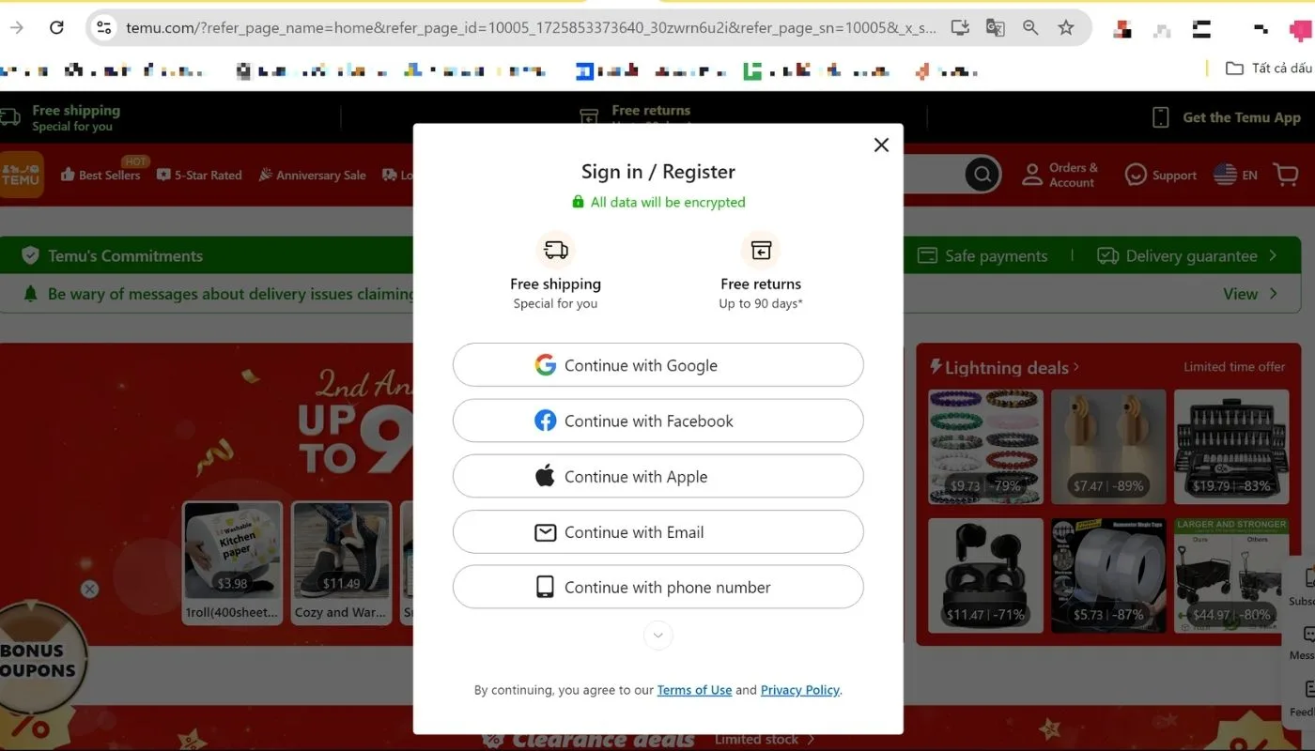
Task: Open the shopping cart icon
Action: 1285,174
